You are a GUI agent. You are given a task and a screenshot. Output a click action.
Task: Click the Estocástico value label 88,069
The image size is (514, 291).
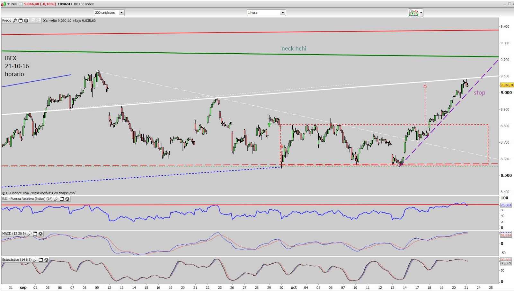click(506, 263)
